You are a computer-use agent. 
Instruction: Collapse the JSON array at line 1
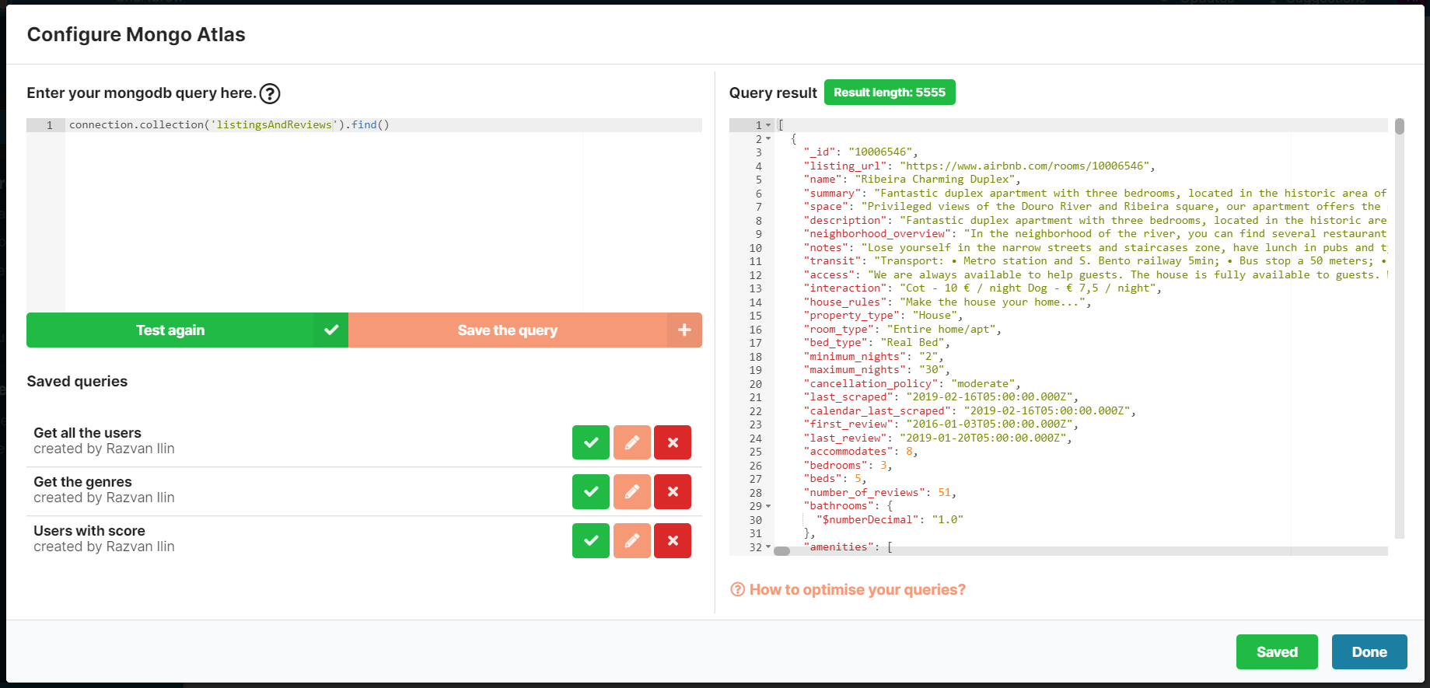point(768,125)
